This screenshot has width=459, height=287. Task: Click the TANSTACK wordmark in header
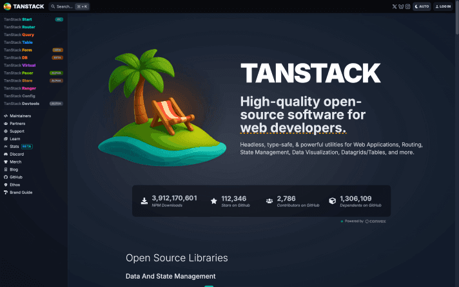pyautogui.click(x=28, y=6)
